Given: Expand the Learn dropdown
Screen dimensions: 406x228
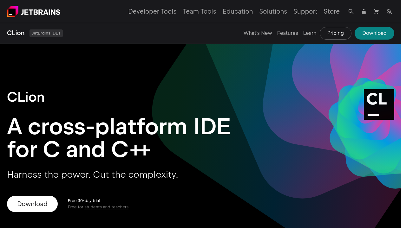Looking at the screenshot, I should point(310,33).
